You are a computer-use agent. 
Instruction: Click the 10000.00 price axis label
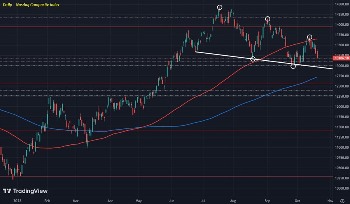pyautogui.click(x=341, y=188)
